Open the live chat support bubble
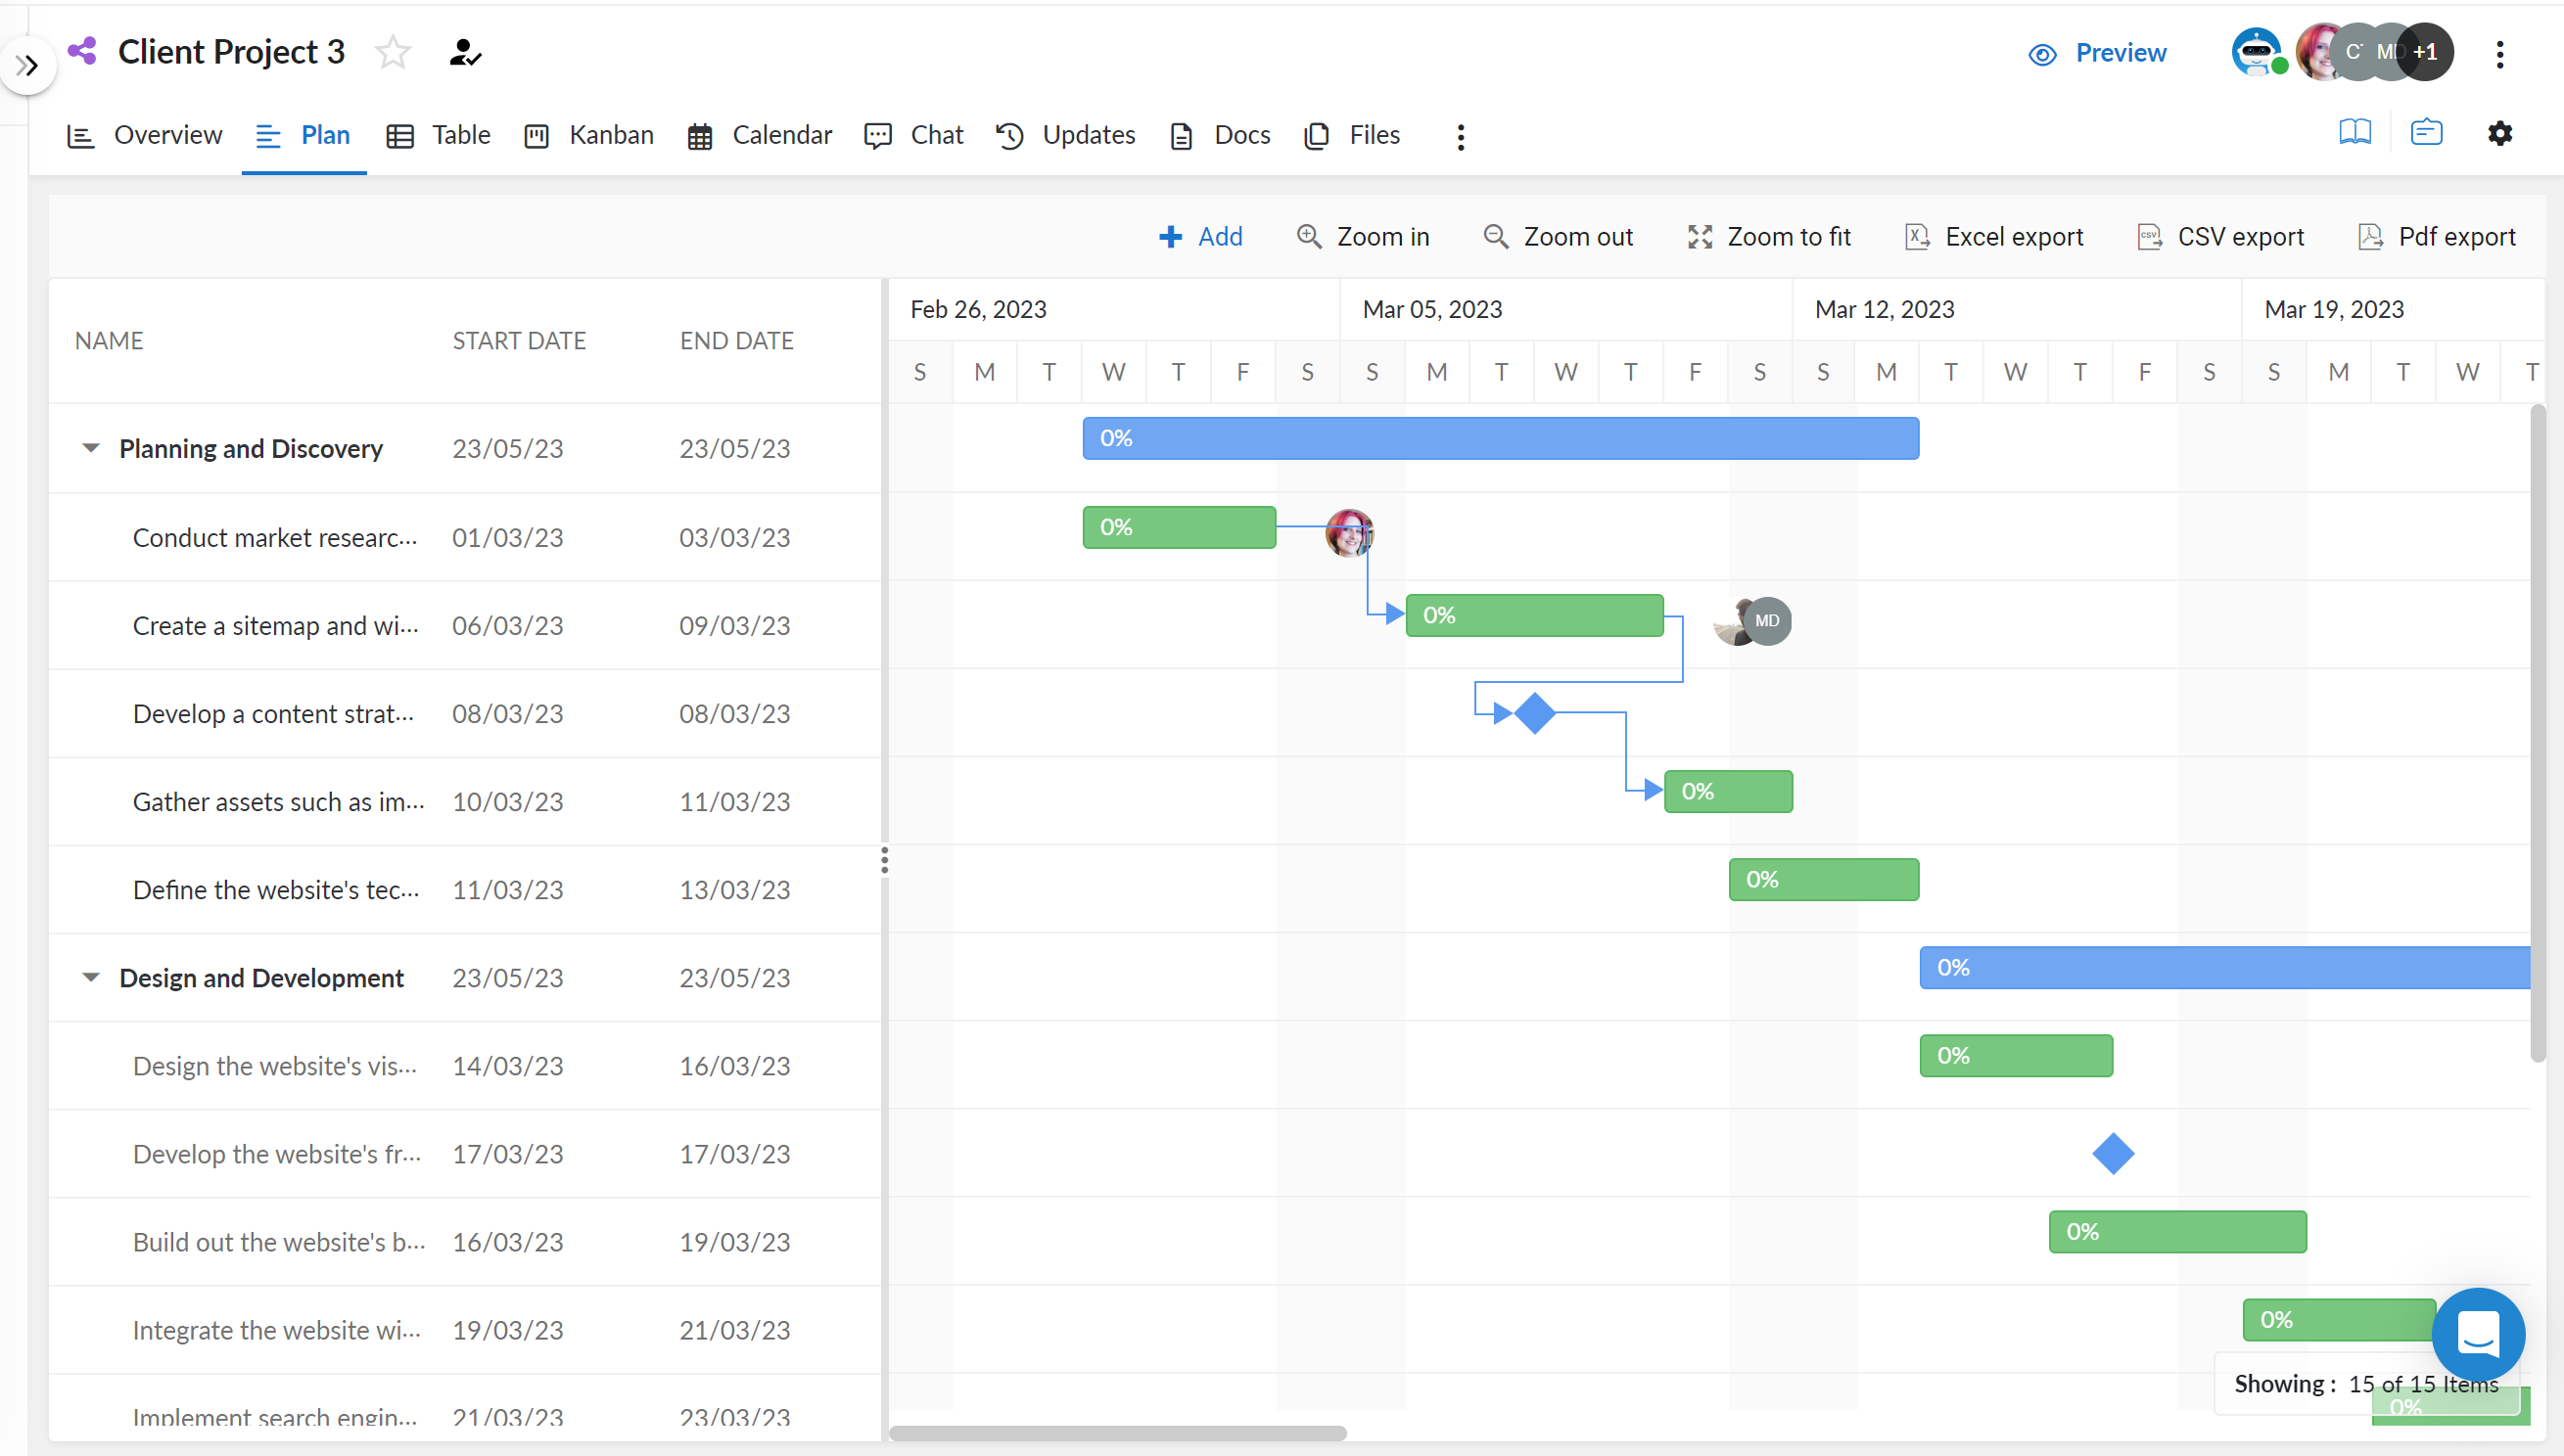Screen dimensions: 2564x1456 2478,1334
